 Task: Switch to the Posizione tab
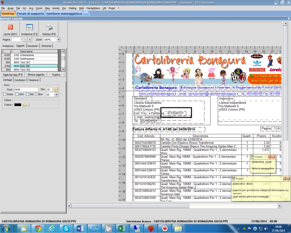tap(33, 80)
